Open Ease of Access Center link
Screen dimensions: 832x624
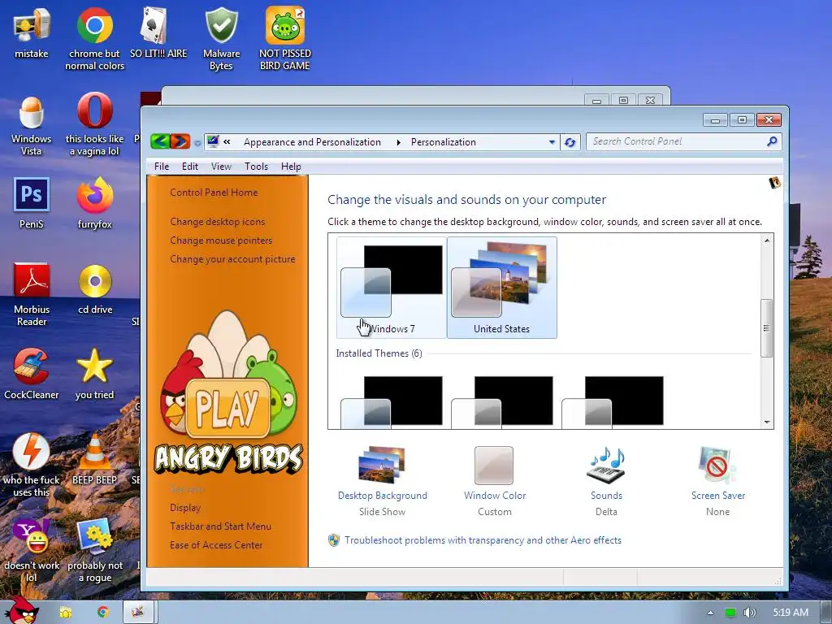pos(216,545)
